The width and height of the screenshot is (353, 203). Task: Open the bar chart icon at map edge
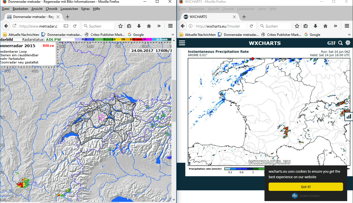[349, 117]
